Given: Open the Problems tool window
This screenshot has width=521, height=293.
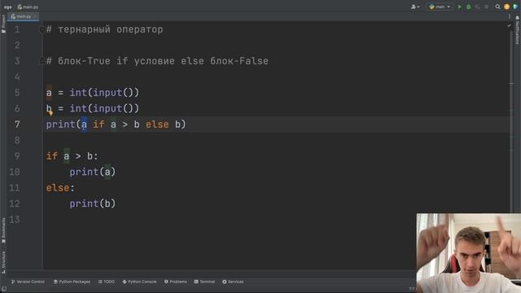Looking at the screenshot, I should 176,282.
